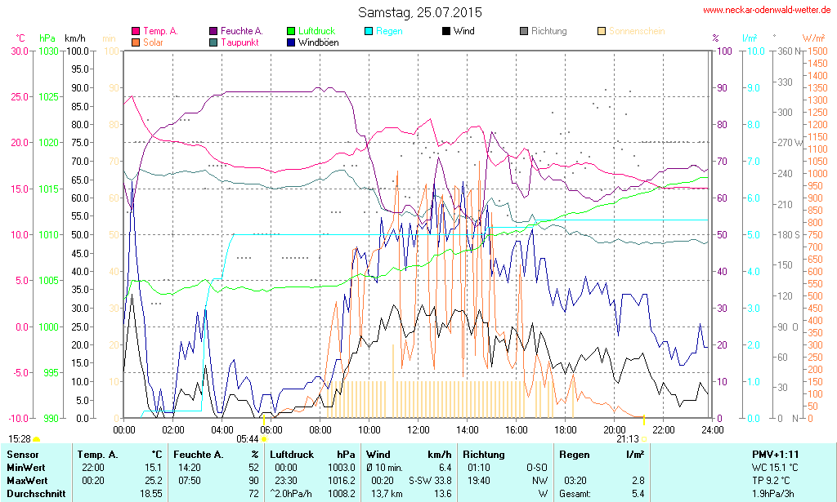Viewport: 837px width, 502px height.
Task: Click the PMV+1:11 header in table
Action: [775, 455]
